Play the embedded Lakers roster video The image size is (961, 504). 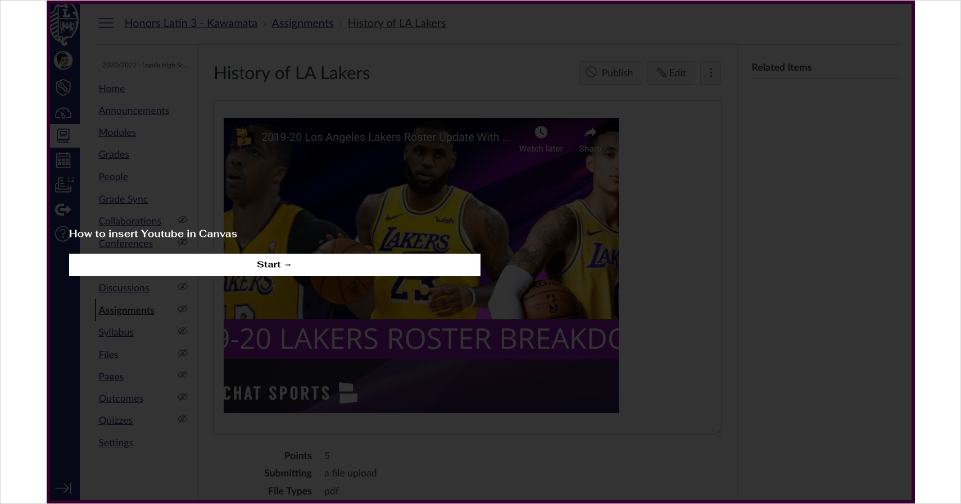click(x=421, y=265)
